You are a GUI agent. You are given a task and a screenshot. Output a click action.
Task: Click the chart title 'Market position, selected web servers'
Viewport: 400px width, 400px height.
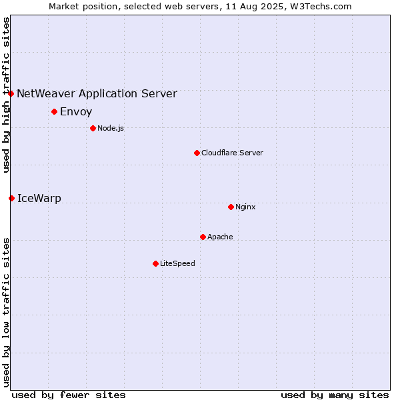tap(134, 7)
